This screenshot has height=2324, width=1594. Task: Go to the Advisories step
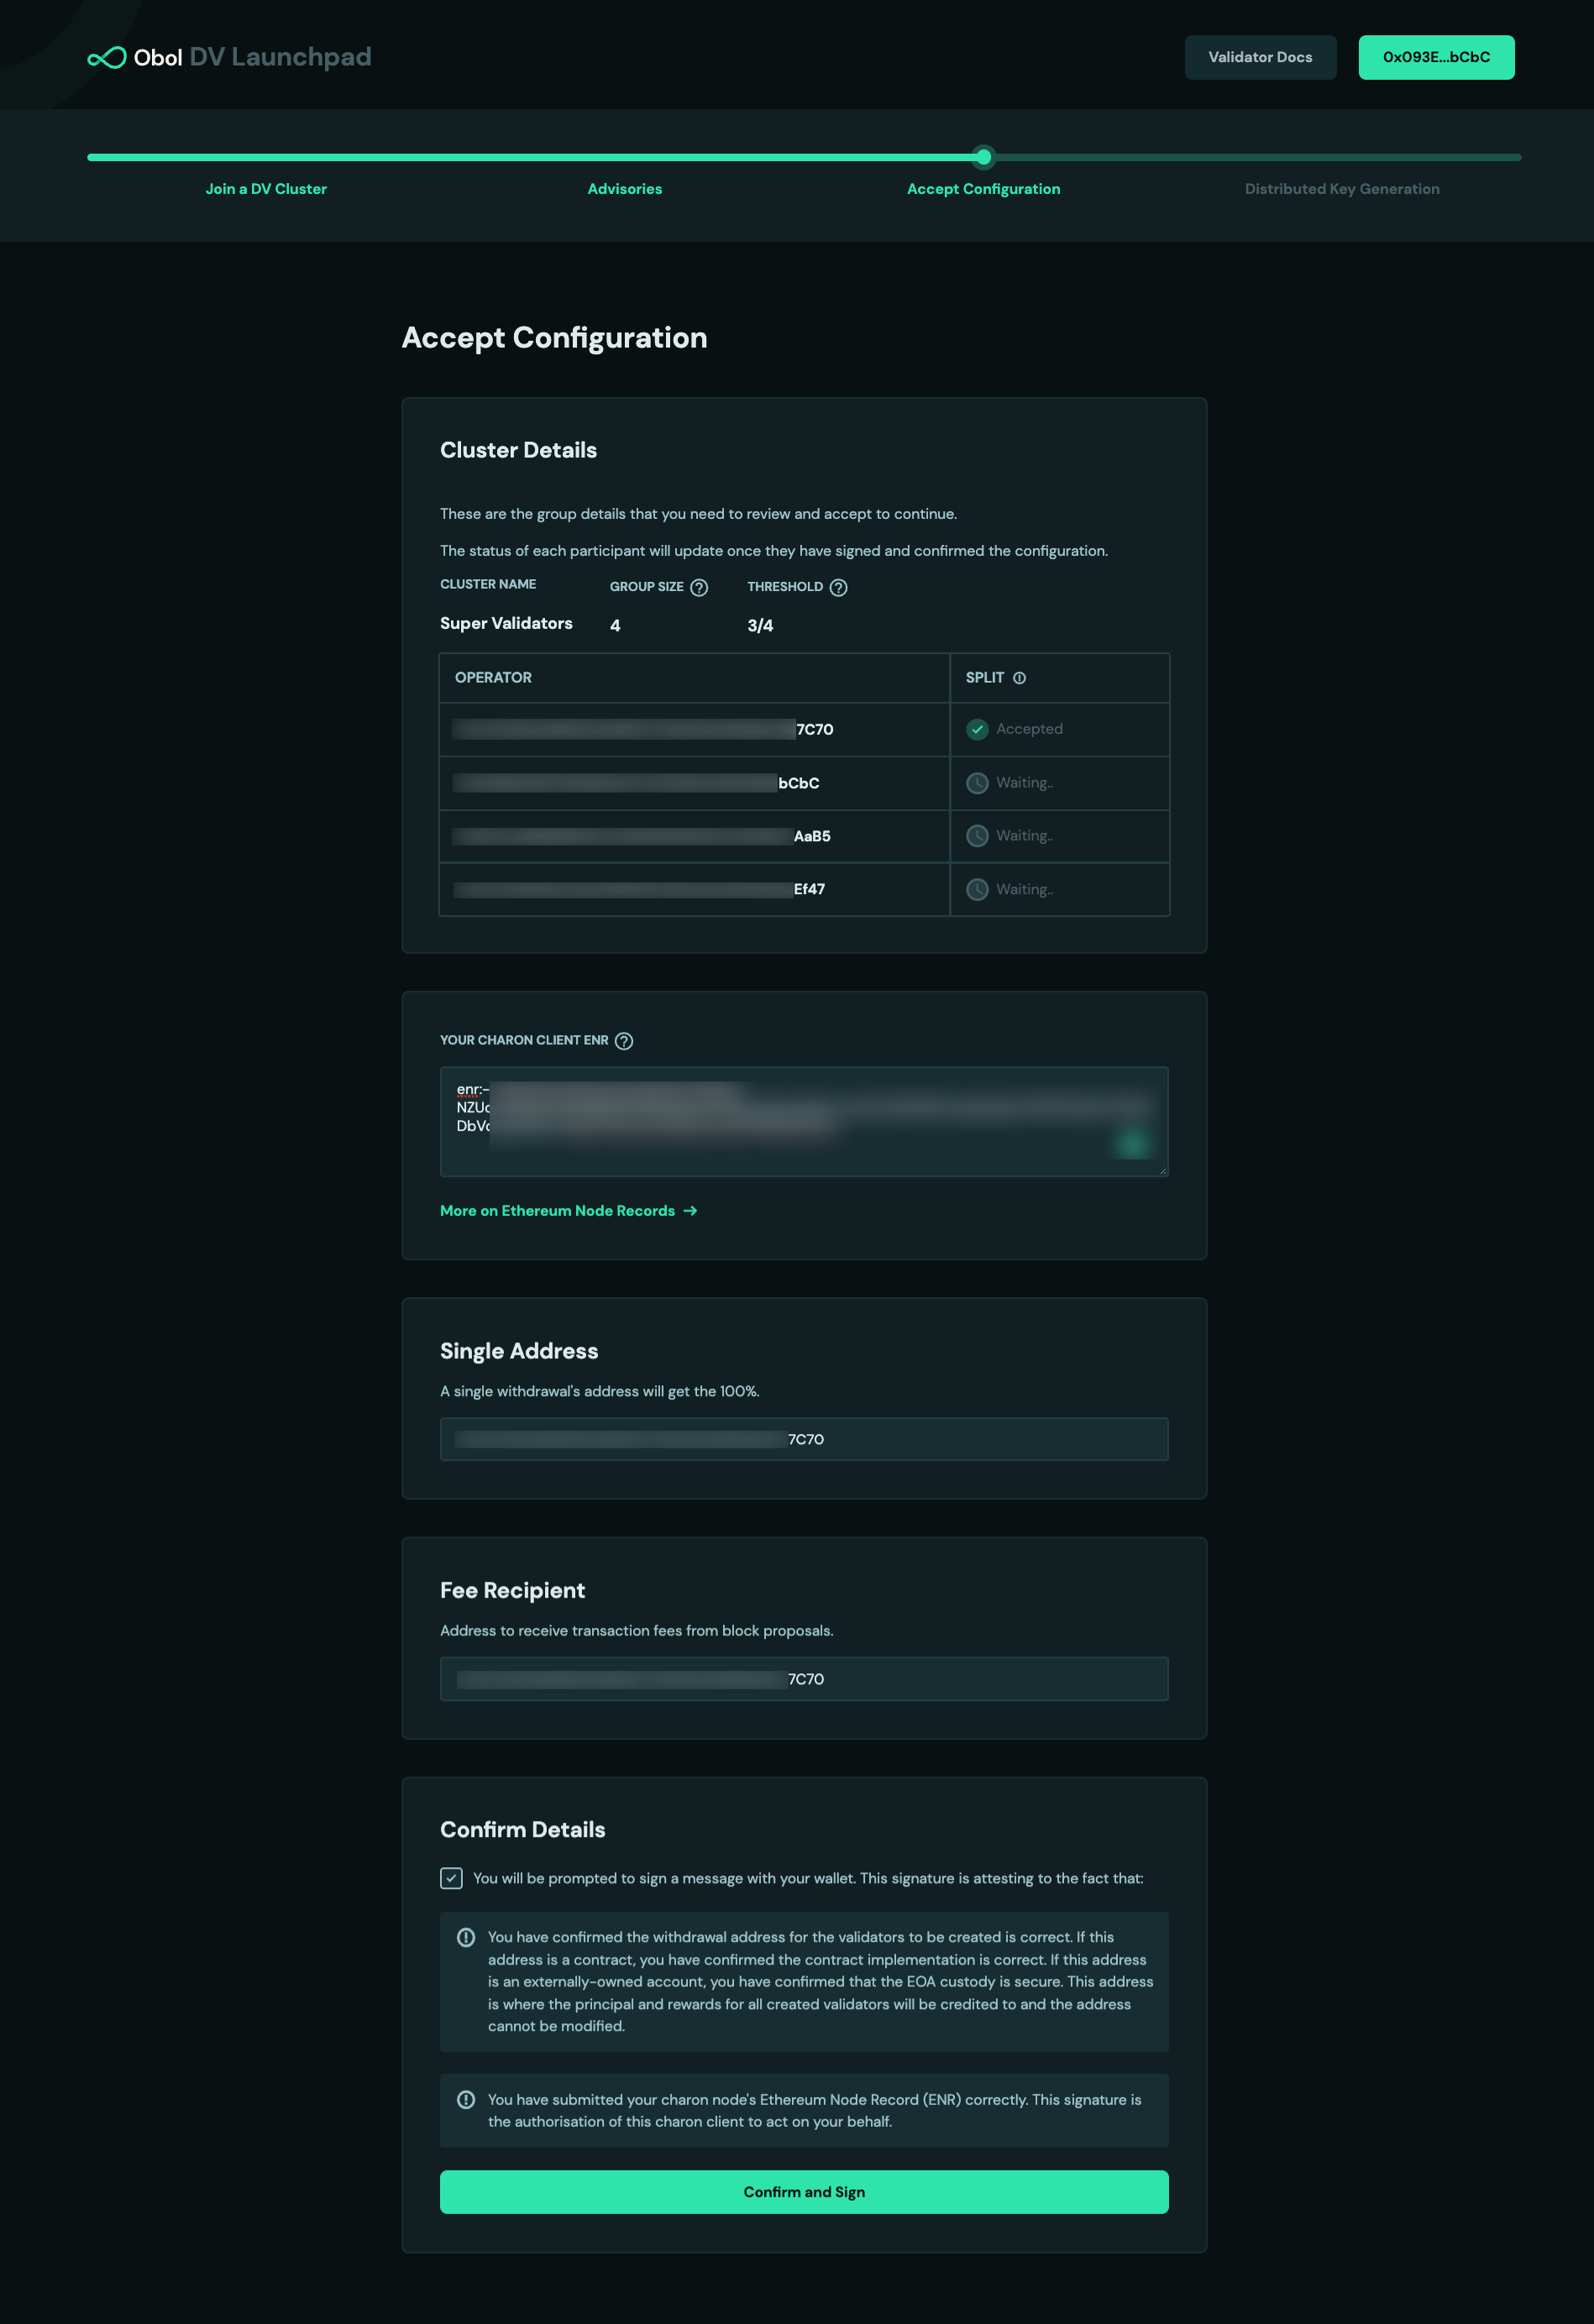(624, 188)
